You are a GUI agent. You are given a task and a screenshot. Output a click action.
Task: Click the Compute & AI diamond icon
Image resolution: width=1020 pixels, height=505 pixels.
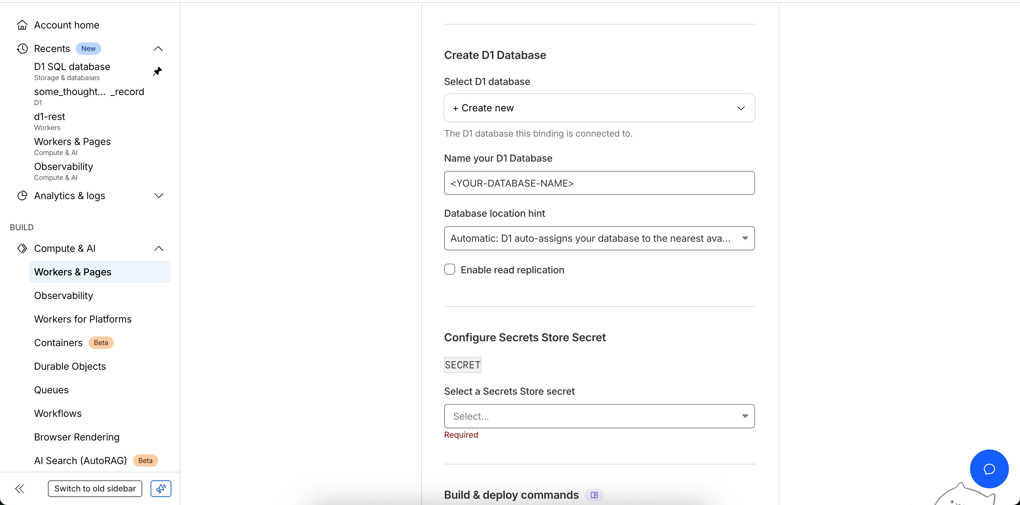click(x=22, y=248)
